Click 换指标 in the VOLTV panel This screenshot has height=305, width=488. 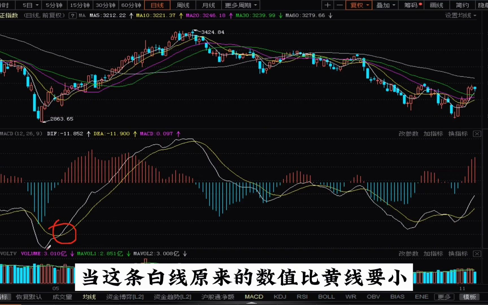[458, 254]
